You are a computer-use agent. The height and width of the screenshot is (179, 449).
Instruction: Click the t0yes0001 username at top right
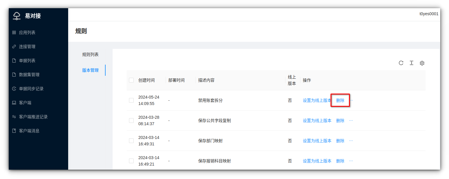click(x=429, y=14)
